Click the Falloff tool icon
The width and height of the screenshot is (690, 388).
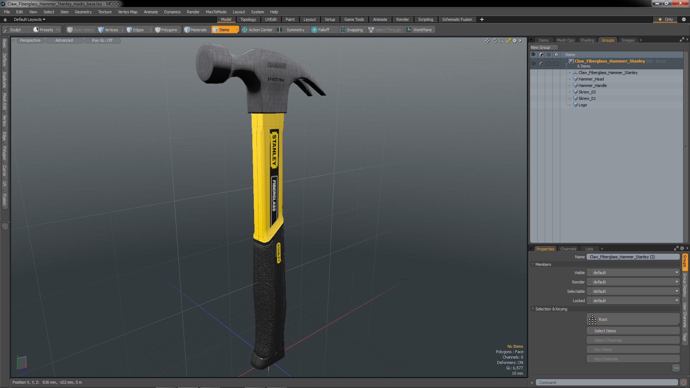click(x=314, y=30)
